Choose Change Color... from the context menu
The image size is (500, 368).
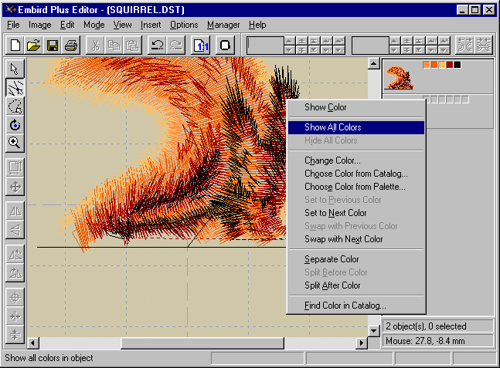pos(356,160)
